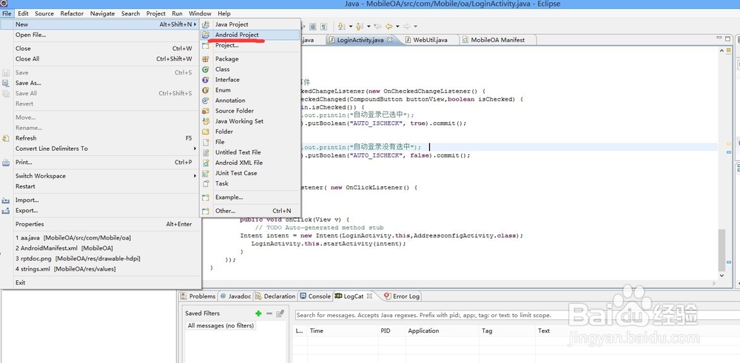740x363 pixels.
Task: Choose Android Project from the New submenu
Action: pos(250,35)
